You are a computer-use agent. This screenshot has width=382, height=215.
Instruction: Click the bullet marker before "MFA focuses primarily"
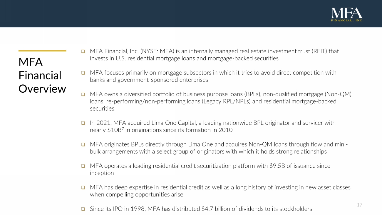(83, 73)
